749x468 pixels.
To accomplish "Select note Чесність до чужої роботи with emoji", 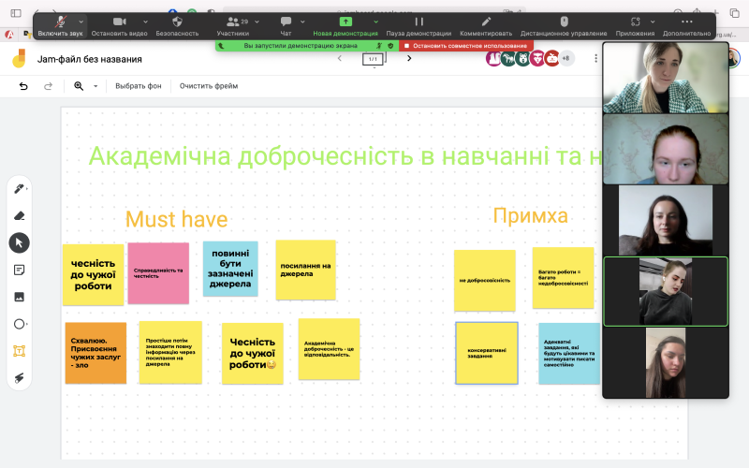I will (252, 354).
